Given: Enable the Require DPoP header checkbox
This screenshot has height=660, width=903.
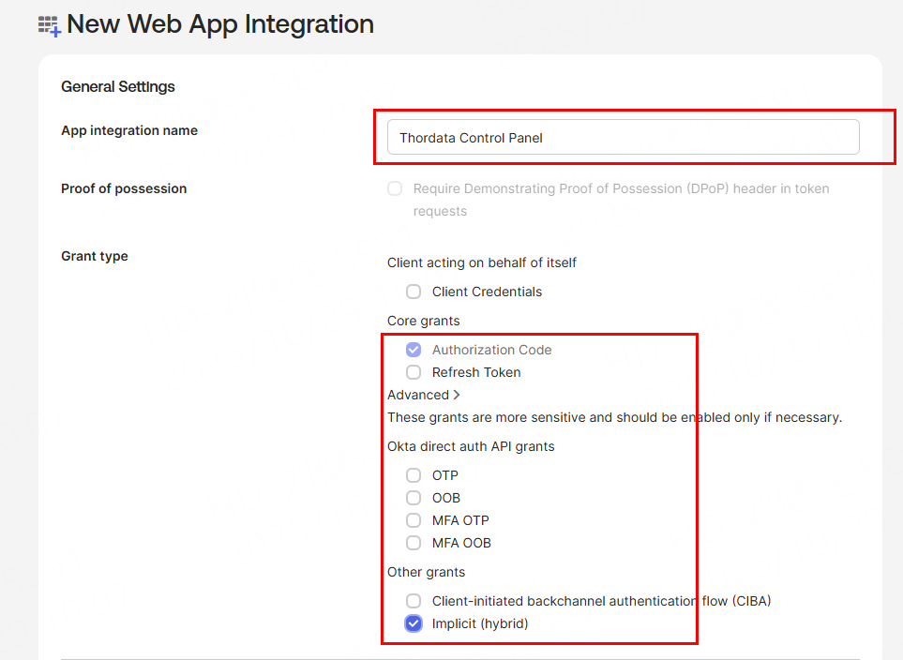Looking at the screenshot, I should point(395,188).
